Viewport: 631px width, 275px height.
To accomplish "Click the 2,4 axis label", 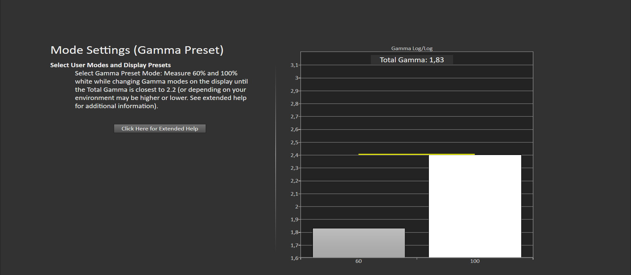I will tap(294, 155).
